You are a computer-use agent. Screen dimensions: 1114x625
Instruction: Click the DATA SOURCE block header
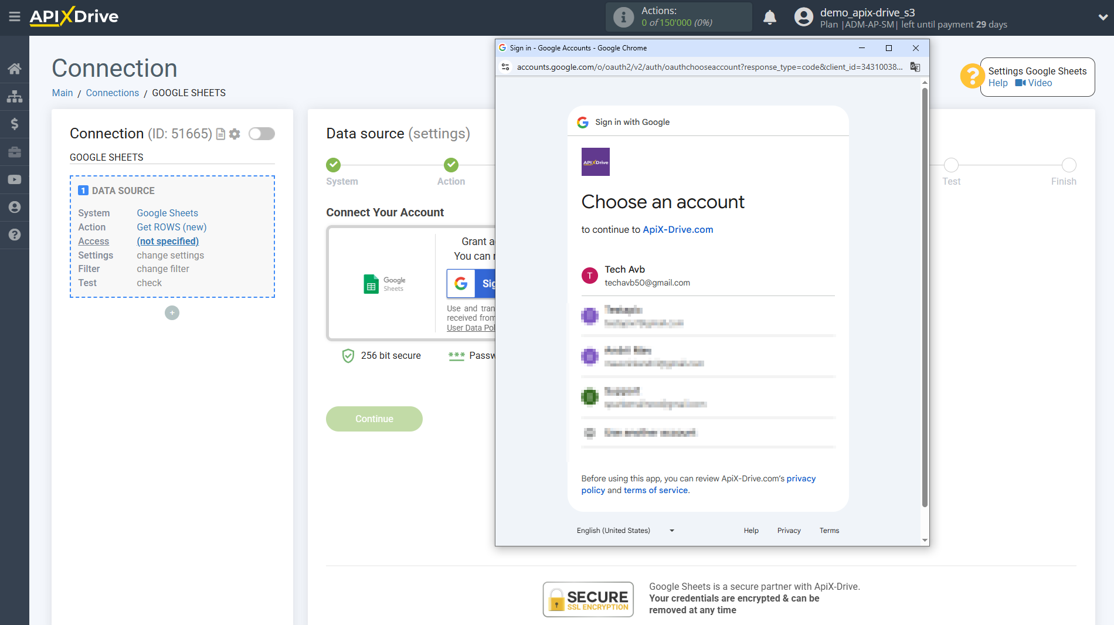point(117,191)
